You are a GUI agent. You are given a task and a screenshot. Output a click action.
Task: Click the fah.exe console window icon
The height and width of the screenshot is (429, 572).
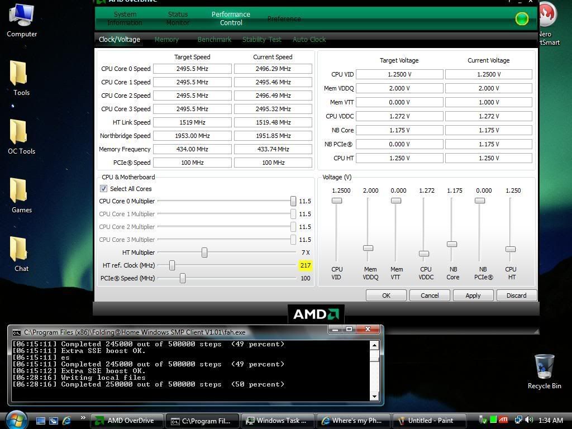coord(16,332)
